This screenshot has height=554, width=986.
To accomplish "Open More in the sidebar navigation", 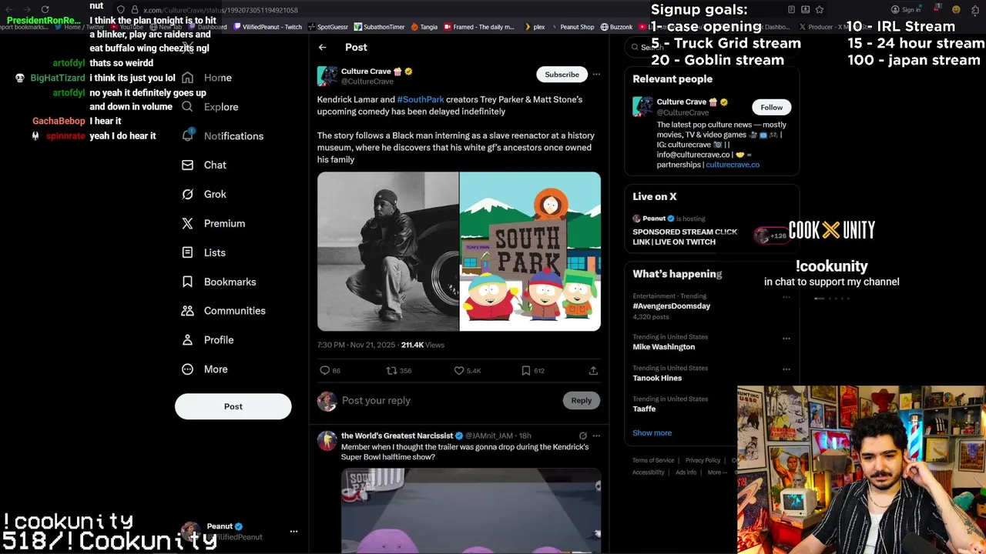I will click(x=216, y=369).
